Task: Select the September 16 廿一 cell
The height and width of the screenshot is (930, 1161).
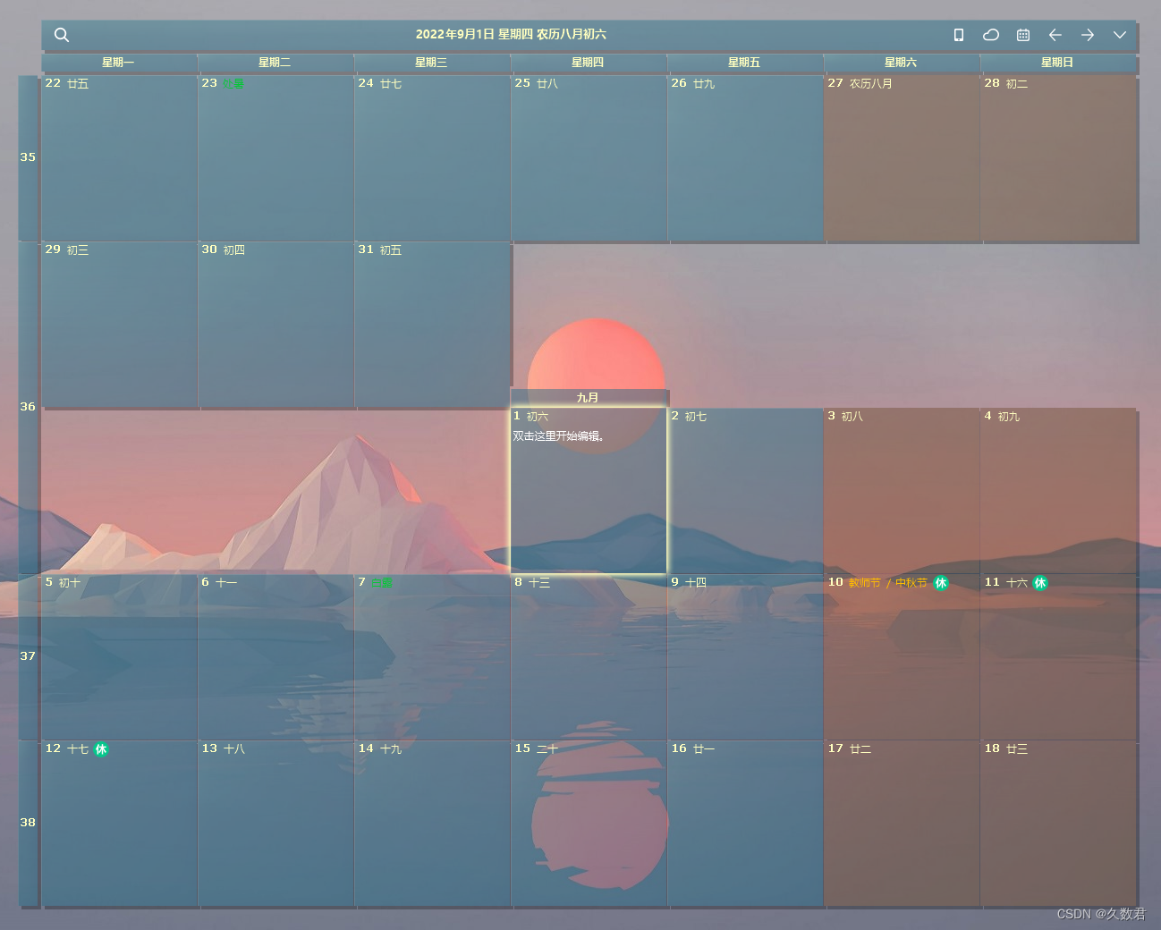Action: point(745,824)
